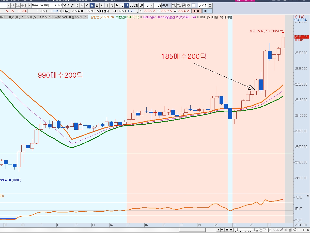Click the 매도 sell button
Viewport: 310px width, 233px height.
pos(207,11)
